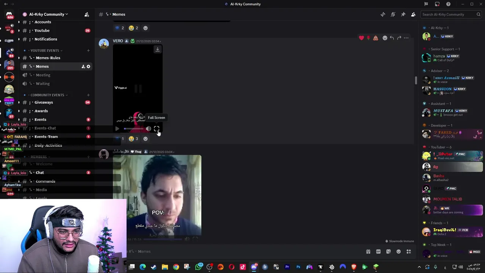This screenshot has height=273, width=485.
Task: Open MUSTAFA member profile
Action: tap(451, 112)
